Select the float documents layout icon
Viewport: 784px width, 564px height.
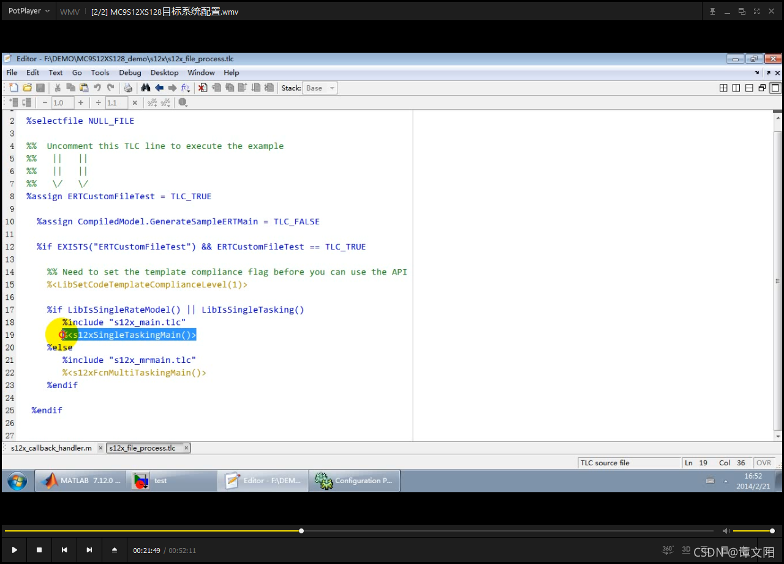pyautogui.click(x=762, y=88)
